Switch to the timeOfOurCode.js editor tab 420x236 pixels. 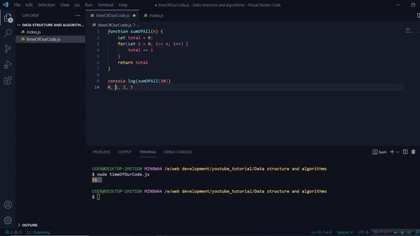tap(112, 16)
